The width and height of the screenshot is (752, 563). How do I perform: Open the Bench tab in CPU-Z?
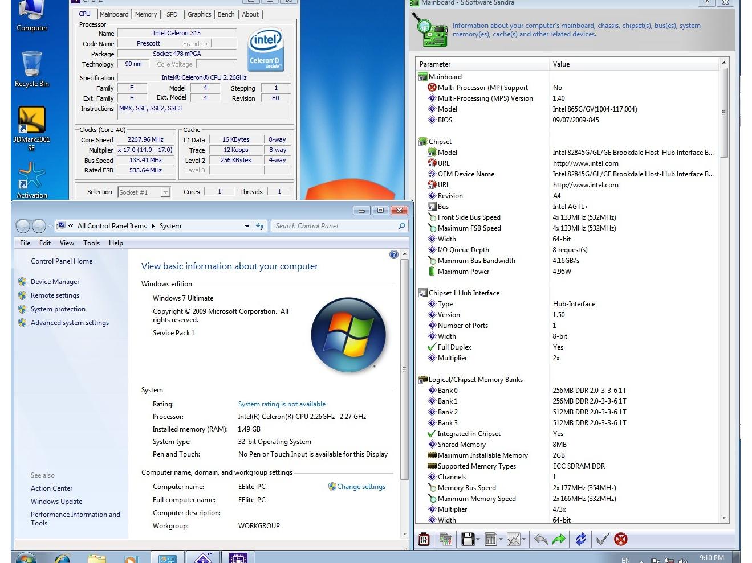(x=226, y=14)
